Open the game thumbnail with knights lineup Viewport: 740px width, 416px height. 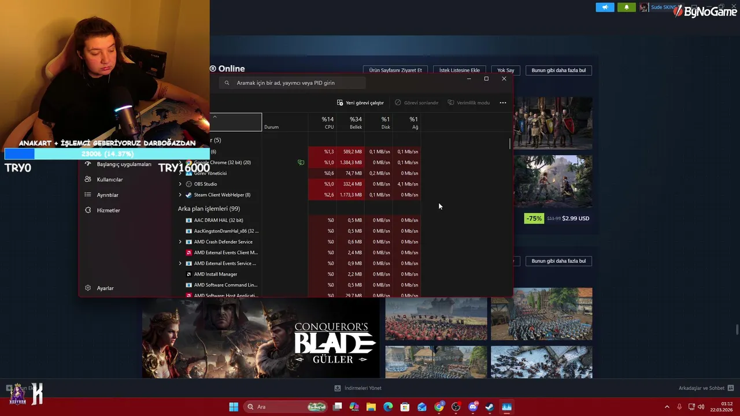coord(553,123)
